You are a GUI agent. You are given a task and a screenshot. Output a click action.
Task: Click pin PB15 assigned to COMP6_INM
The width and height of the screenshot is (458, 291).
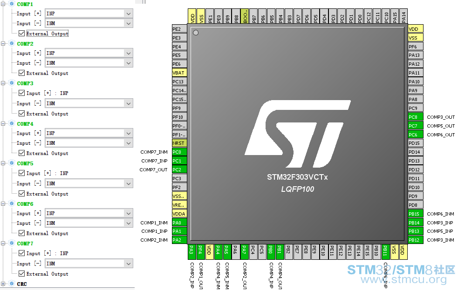415,214
